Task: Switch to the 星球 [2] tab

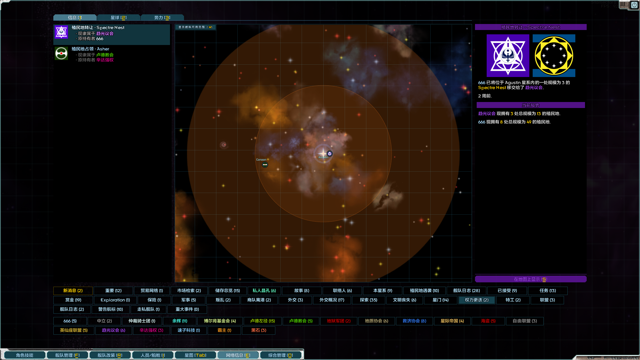Action: [x=118, y=17]
